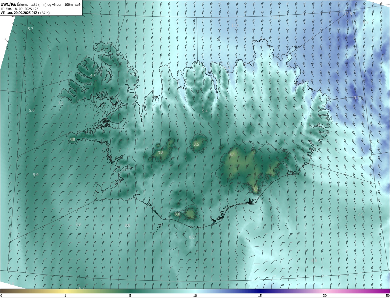The width and height of the screenshot is (390, 298).
Task: Select the 30 tick on the color scale
Action: point(325,296)
